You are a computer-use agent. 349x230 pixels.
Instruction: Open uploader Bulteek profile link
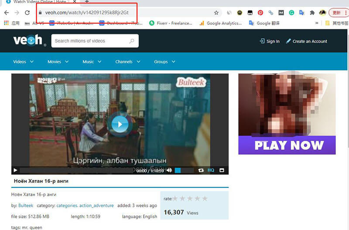[x=26, y=206]
